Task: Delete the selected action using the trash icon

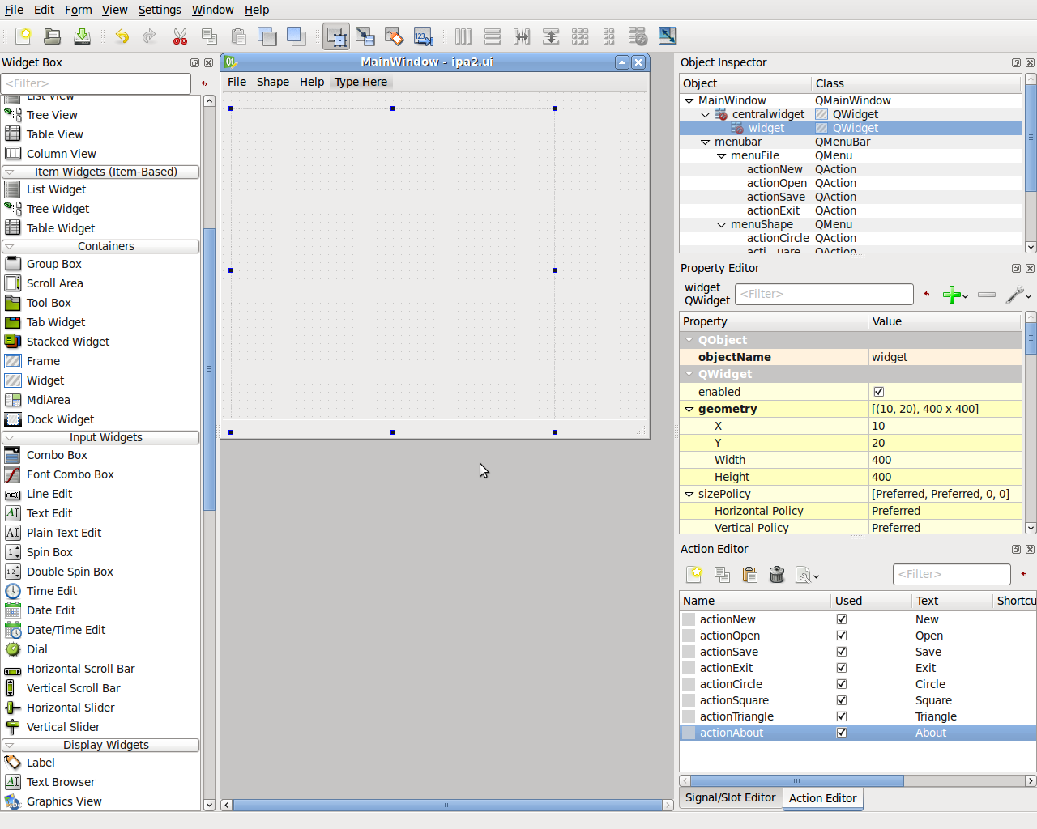Action: click(x=776, y=574)
